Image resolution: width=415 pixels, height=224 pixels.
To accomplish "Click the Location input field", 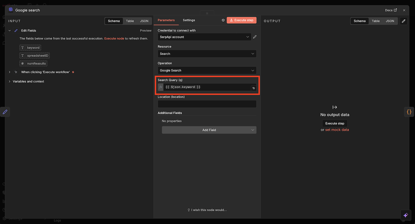I will pos(207,104).
